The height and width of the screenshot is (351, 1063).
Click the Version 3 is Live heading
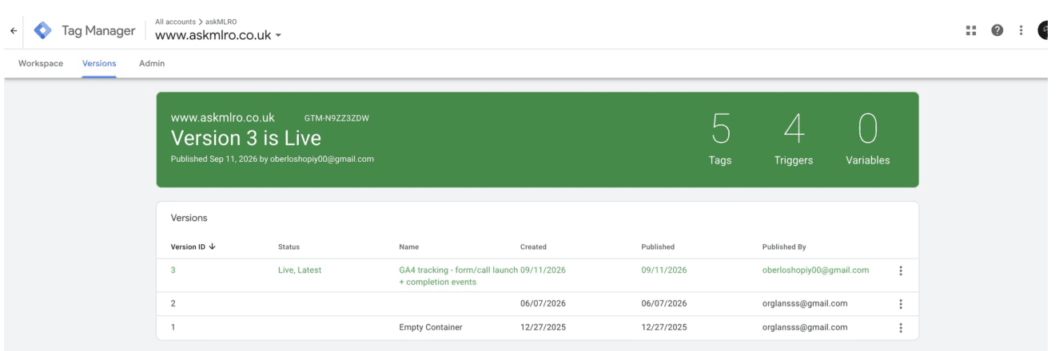[246, 138]
